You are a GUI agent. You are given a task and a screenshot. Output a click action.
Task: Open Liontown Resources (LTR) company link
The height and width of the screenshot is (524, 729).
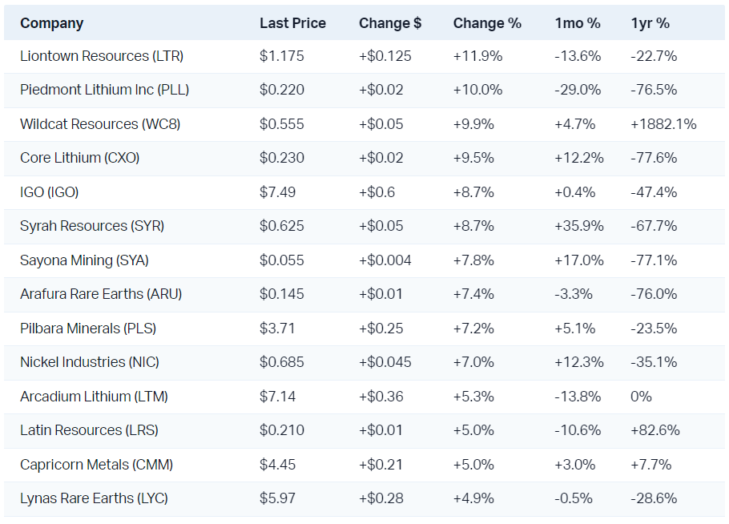[102, 56]
